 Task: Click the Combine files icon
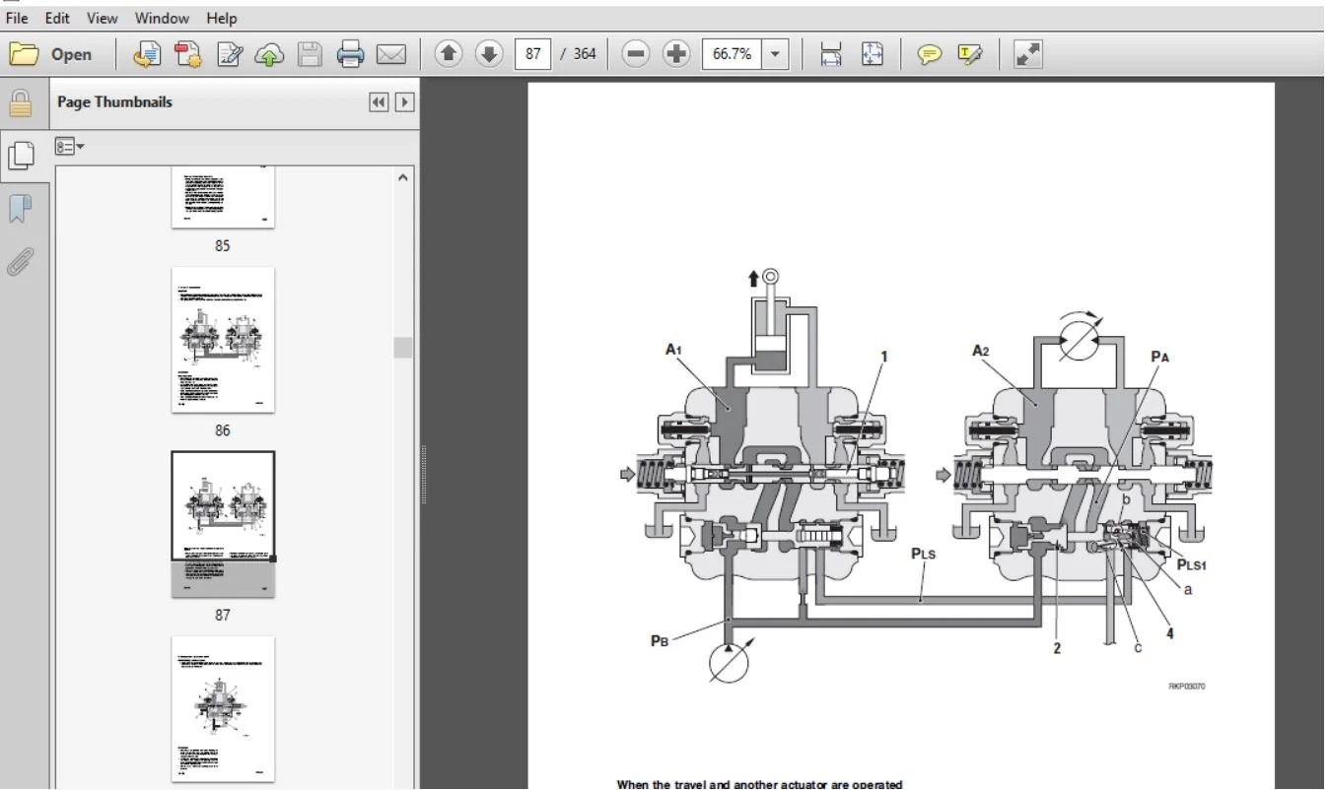coord(187,54)
